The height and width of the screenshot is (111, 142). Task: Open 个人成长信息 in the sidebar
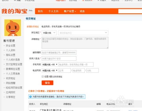(13, 59)
